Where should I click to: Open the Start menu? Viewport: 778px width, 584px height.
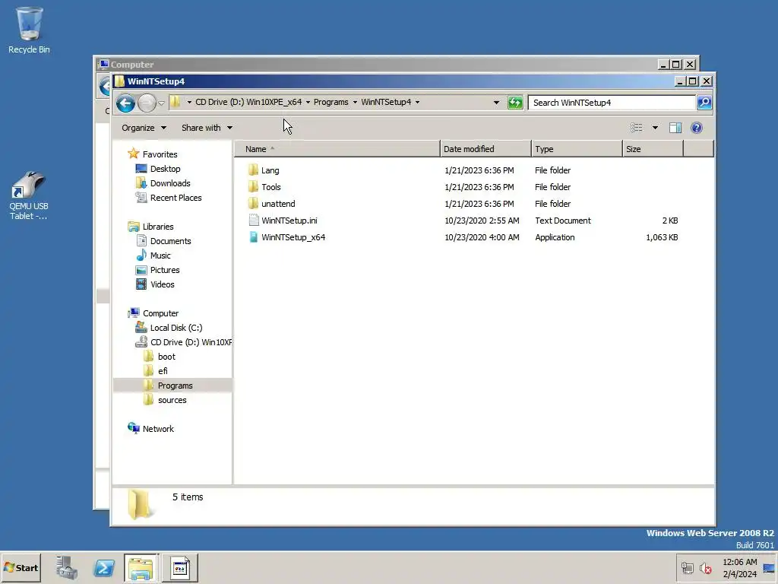(x=21, y=567)
